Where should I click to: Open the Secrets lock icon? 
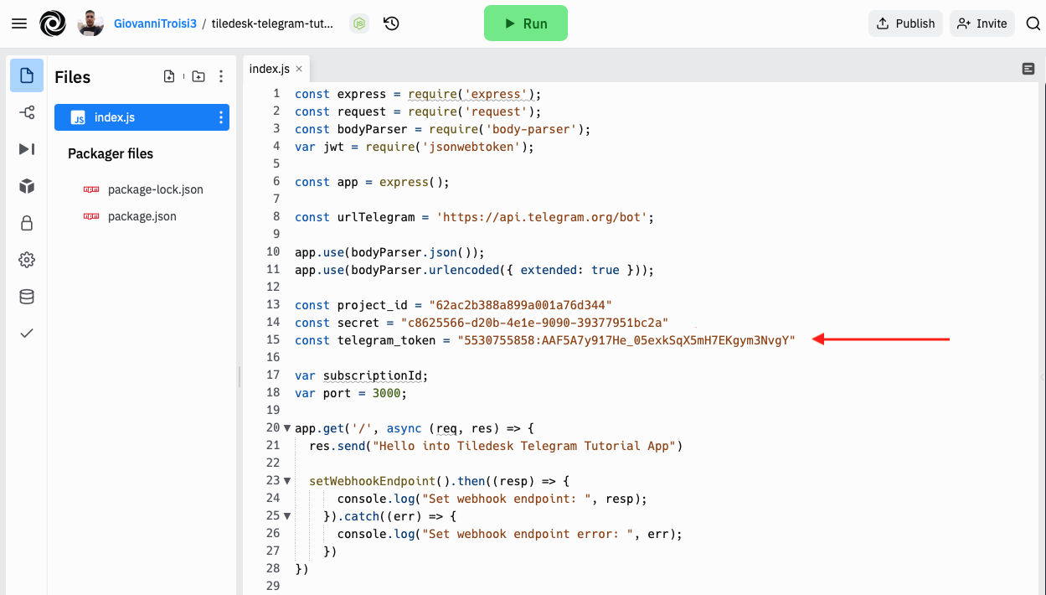[27, 223]
